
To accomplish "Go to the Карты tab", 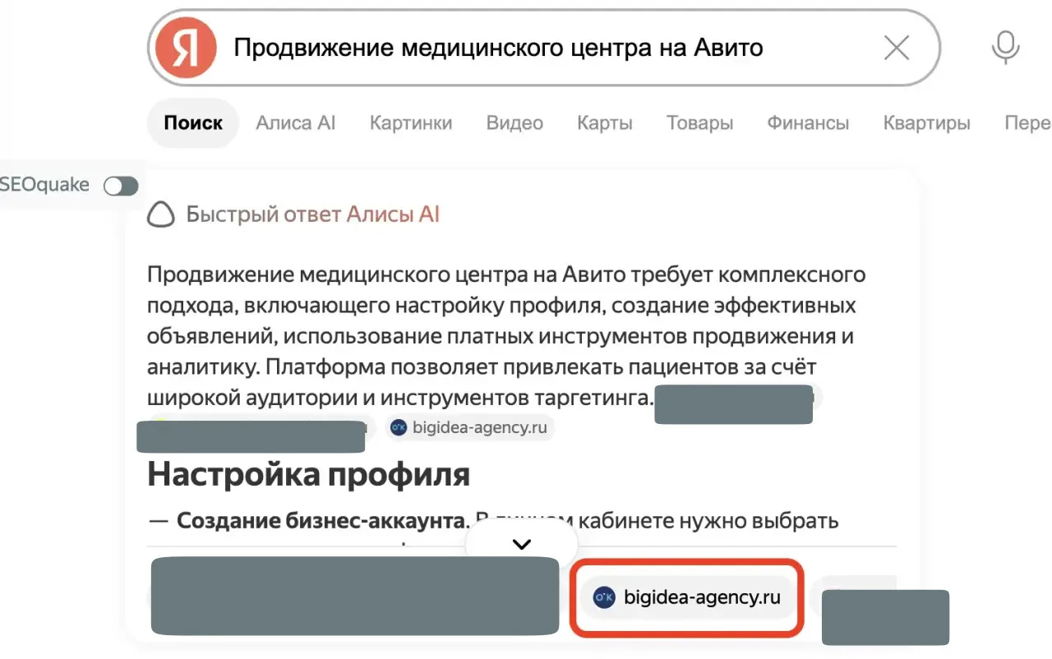I will 605,123.
